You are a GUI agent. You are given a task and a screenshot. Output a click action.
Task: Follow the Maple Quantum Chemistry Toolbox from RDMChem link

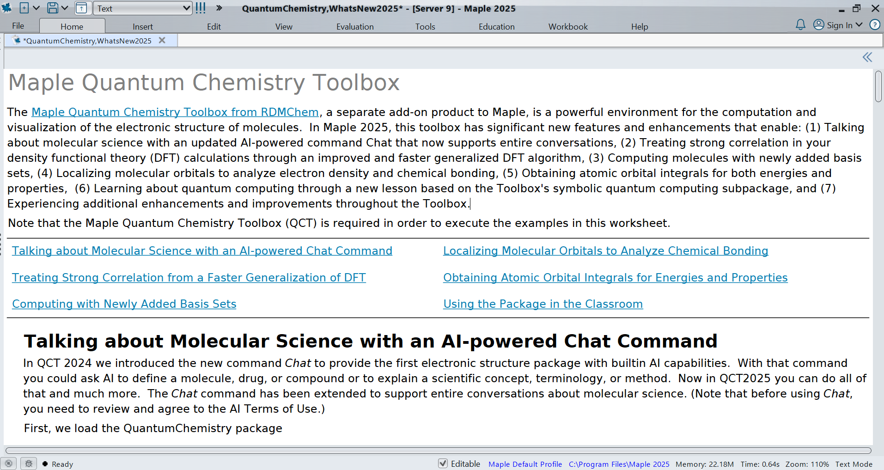pyautogui.click(x=175, y=112)
